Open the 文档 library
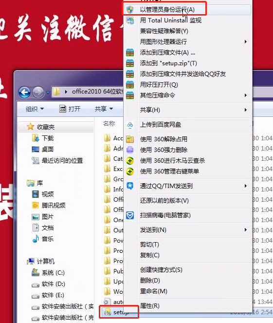Image resolution: width=273 pixels, height=323 pixels. click(43, 228)
